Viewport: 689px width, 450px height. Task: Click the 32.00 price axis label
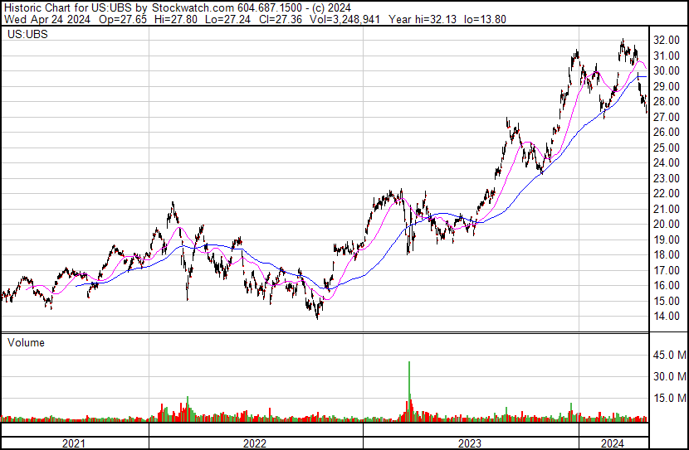click(x=667, y=40)
